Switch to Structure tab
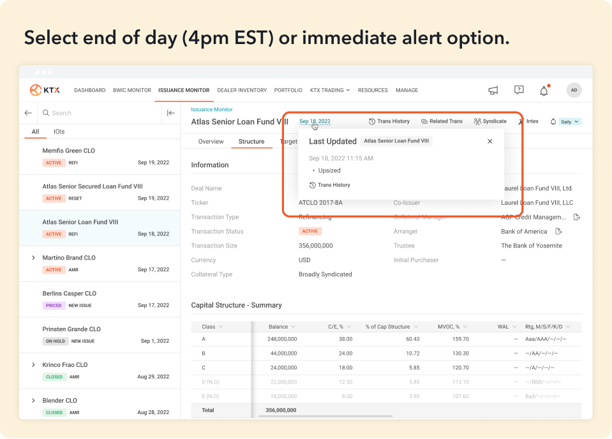612x439 pixels. click(251, 141)
